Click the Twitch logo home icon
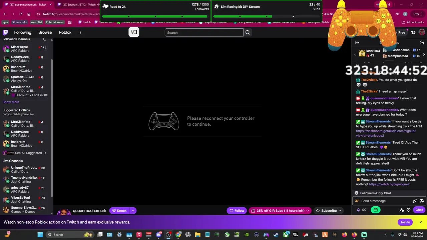This screenshot has height=240, width=427. coord(5,32)
